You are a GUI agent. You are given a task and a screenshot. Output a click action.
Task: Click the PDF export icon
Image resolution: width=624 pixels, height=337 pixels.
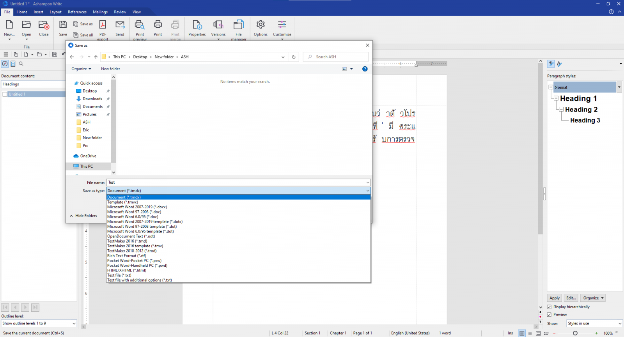pyautogui.click(x=103, y=25)
